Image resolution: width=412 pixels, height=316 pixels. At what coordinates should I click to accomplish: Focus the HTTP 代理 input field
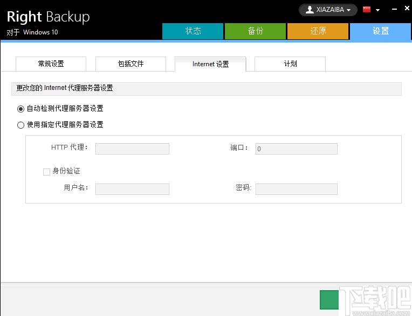(x=132, y=149)
